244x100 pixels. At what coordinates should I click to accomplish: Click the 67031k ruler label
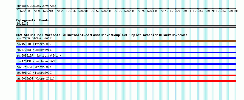(x=163, y=11)
